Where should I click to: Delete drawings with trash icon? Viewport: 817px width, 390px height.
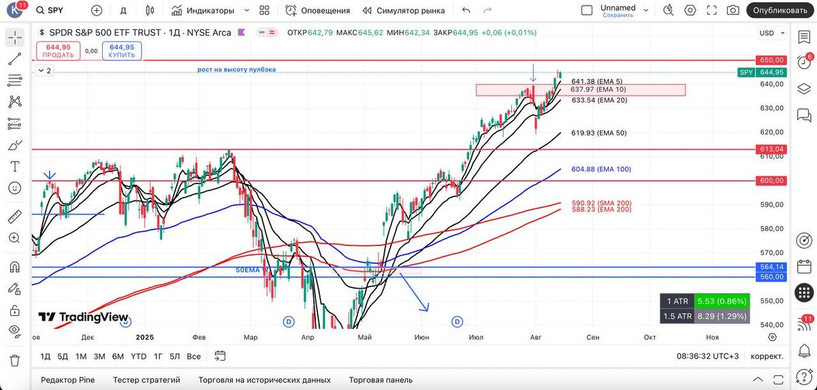tap(14, 360)
